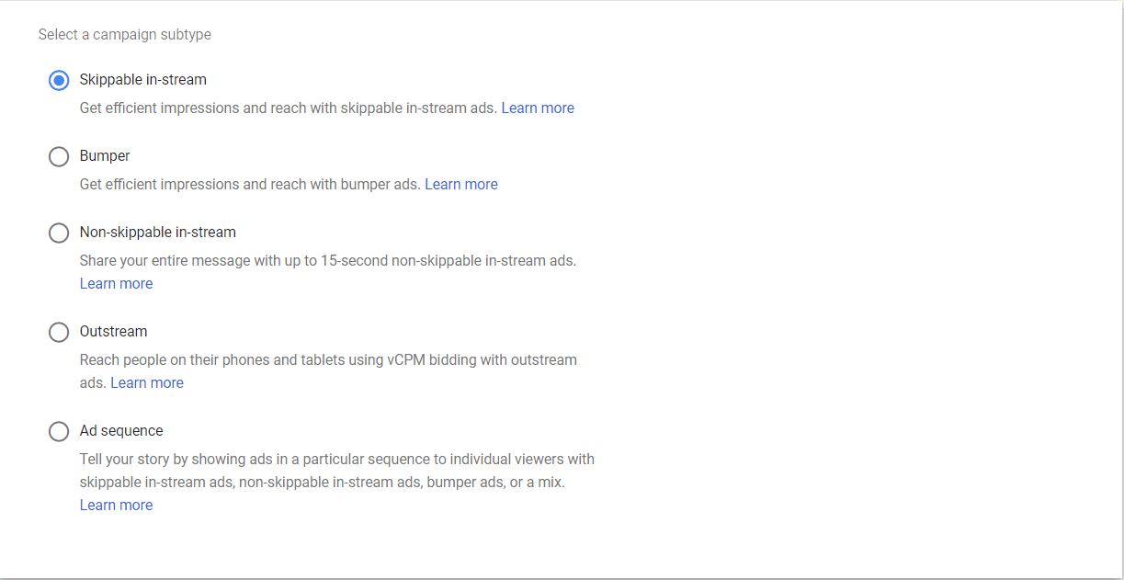Viewport: 1124px width, 580px height.
Task: Click the Bumper option label text
Action: tap(105, 155)
